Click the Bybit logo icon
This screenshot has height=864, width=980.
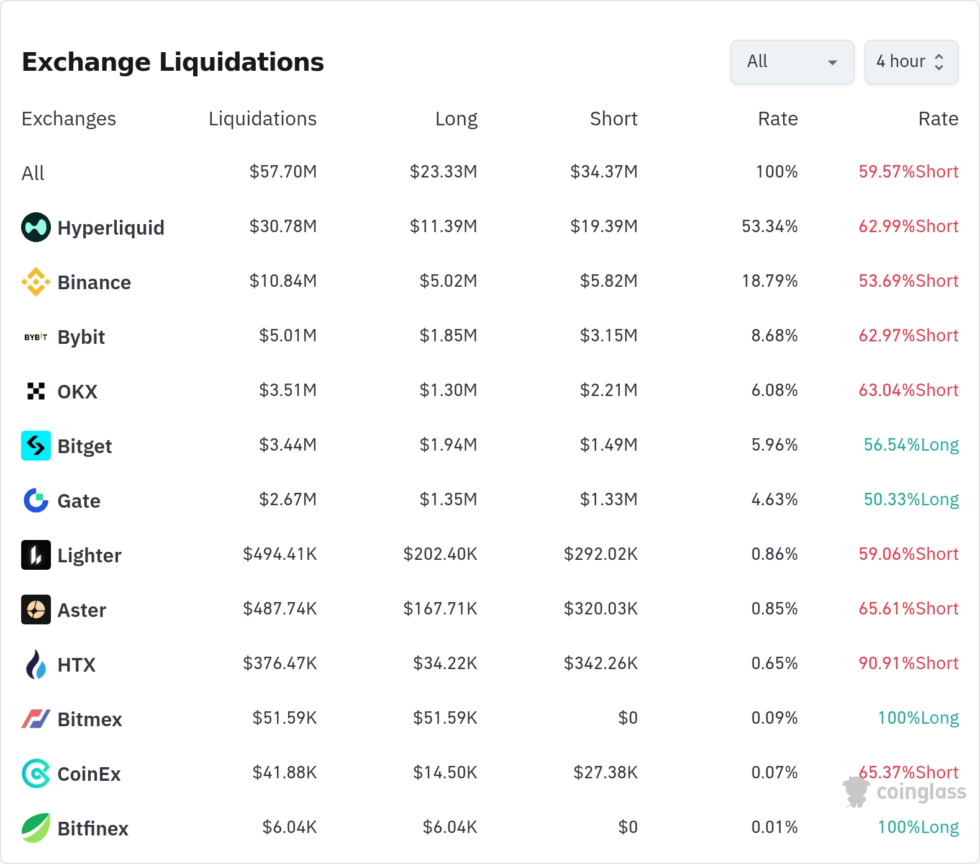pos(36,337)
